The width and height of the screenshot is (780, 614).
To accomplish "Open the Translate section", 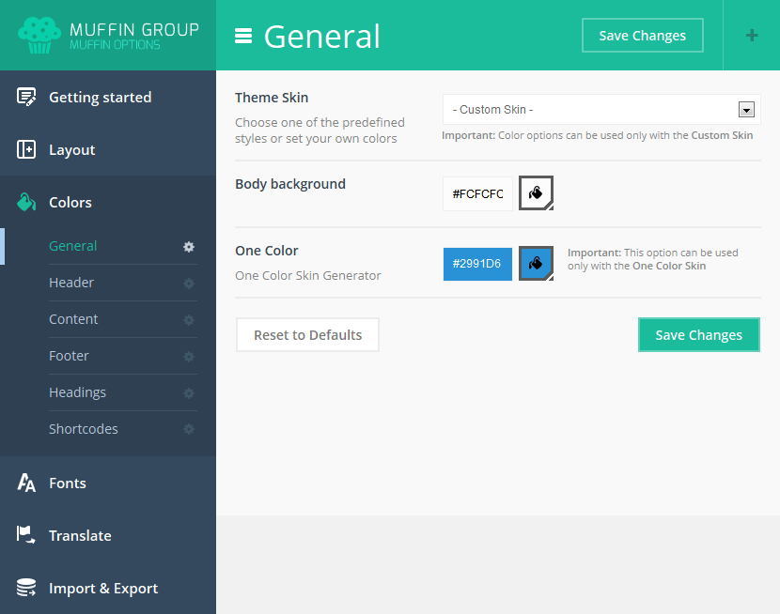I will (x=80, y=536).
